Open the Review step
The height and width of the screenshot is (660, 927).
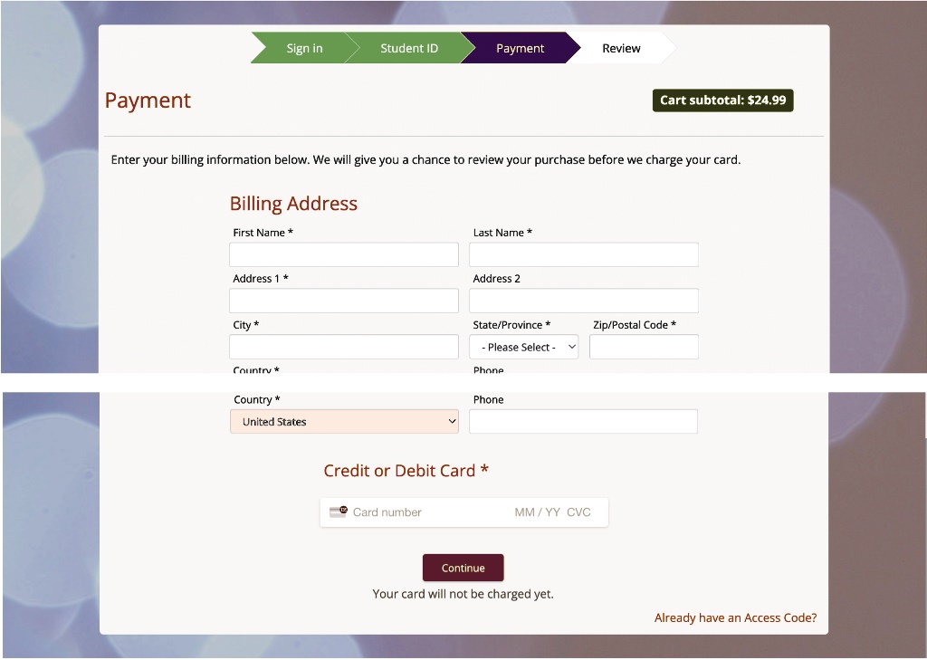[x=621, y=48]
